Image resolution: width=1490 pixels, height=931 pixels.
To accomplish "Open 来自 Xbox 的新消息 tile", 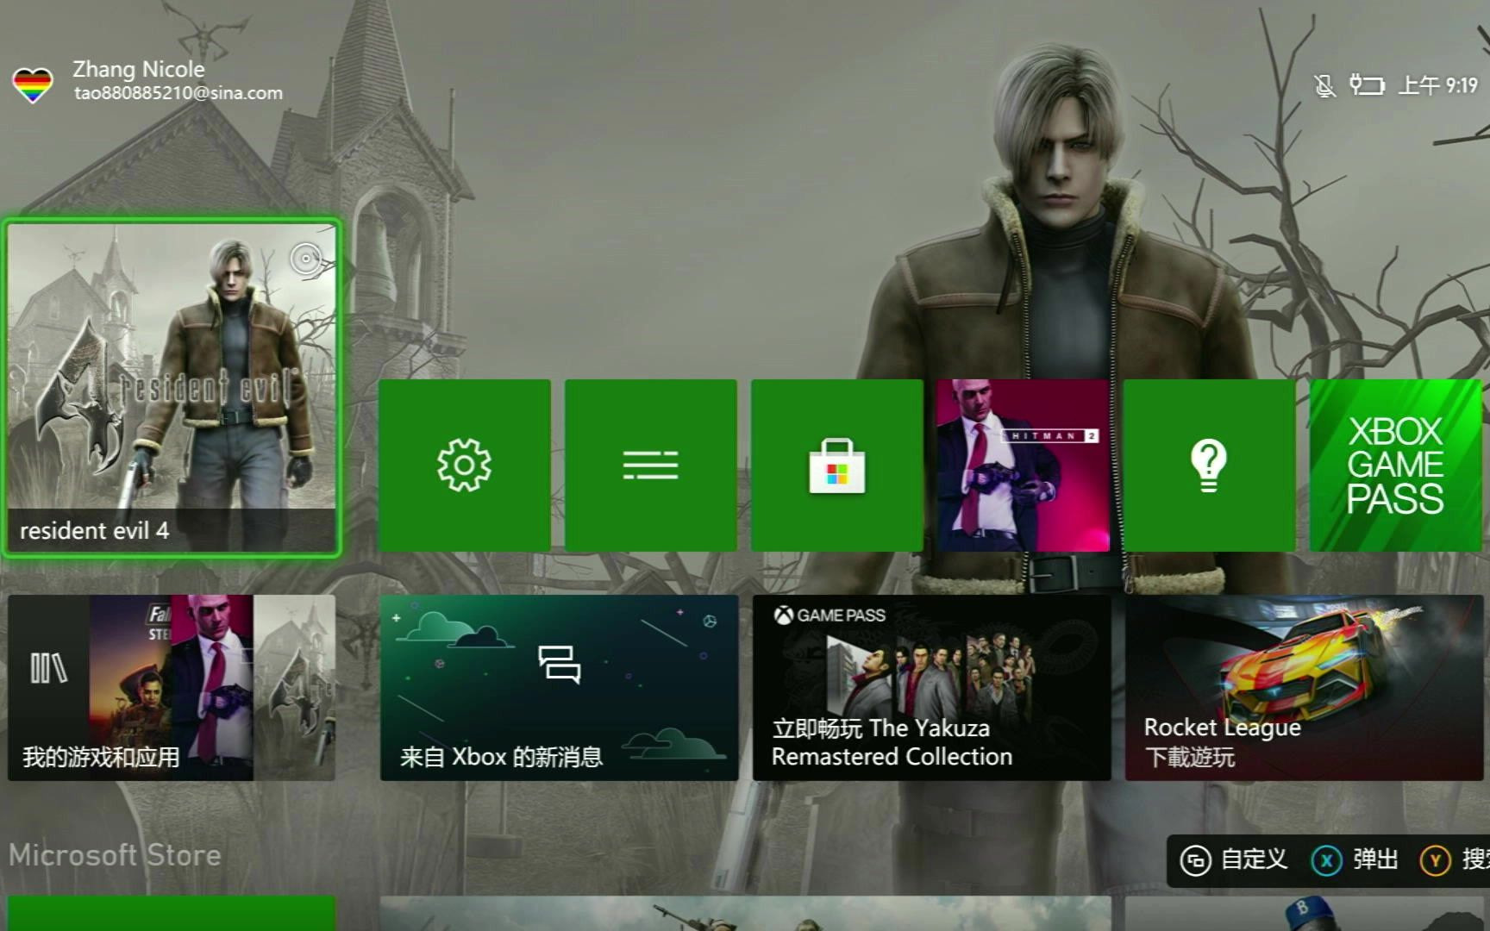I will (x=559, y=688).
